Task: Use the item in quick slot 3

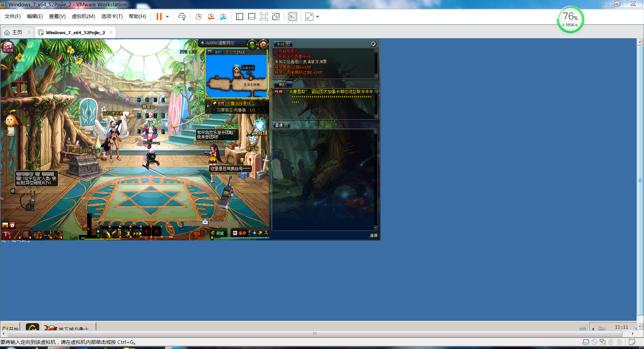Action: [x=27, y=234]
